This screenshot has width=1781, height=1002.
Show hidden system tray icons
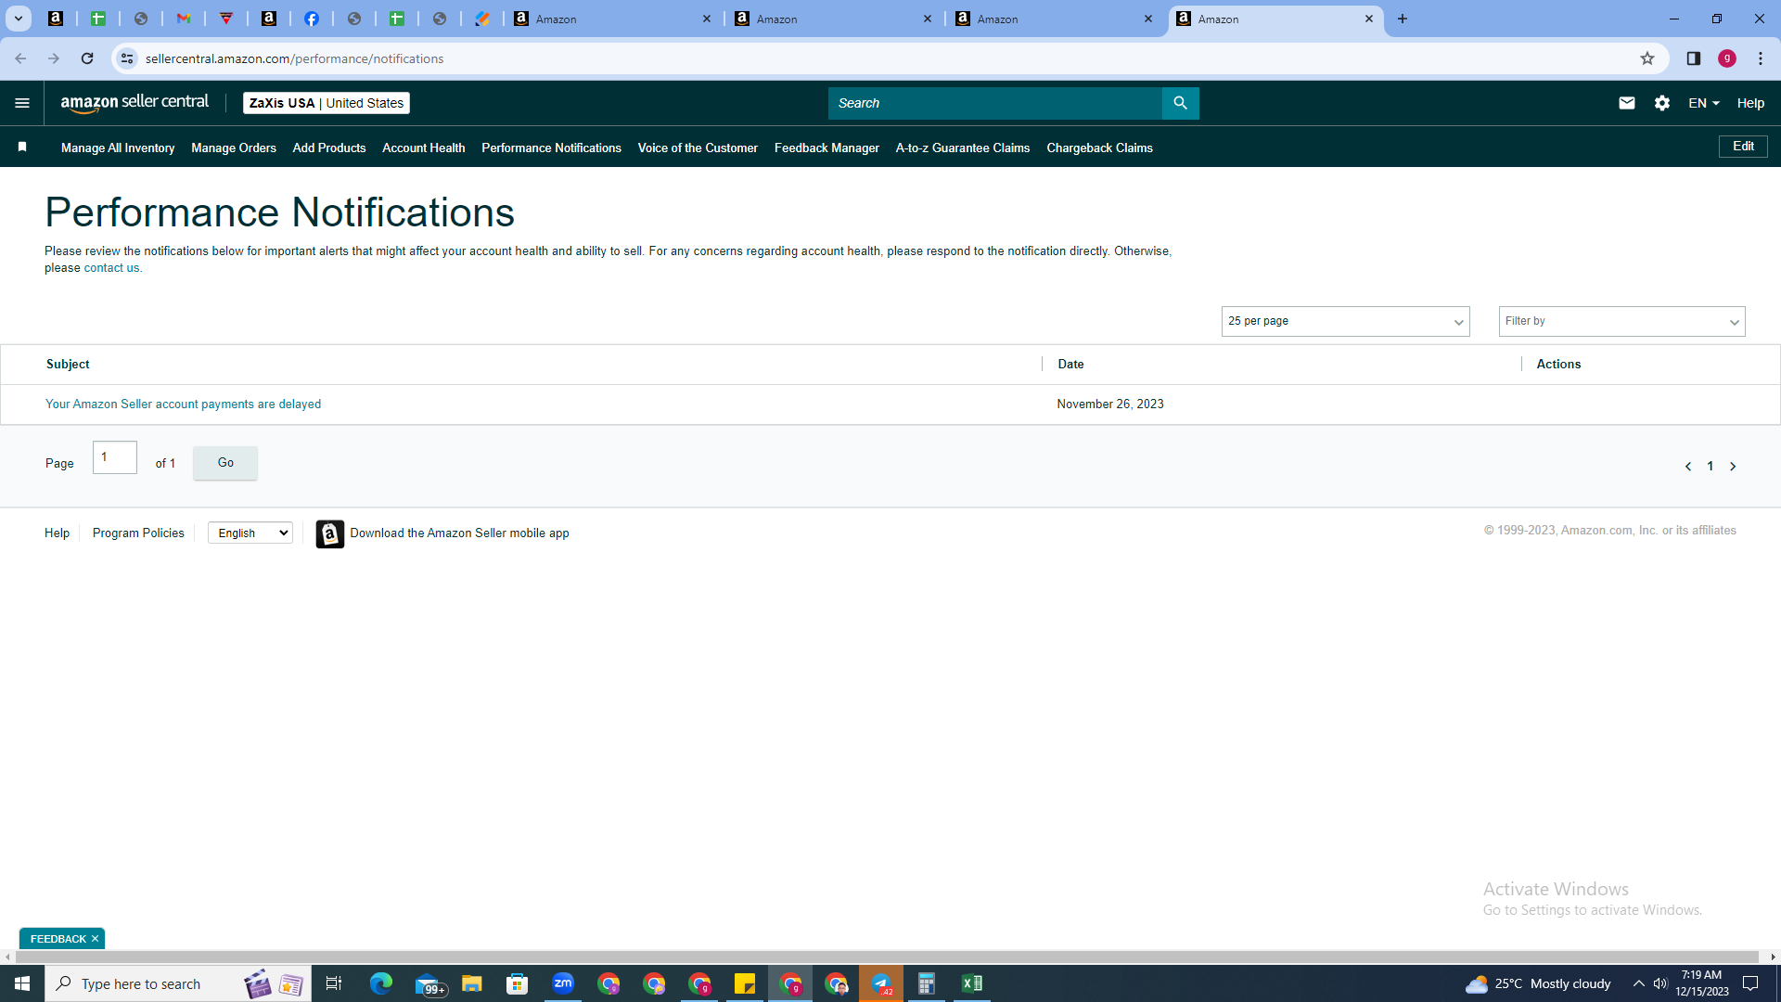pos(1639,983)
